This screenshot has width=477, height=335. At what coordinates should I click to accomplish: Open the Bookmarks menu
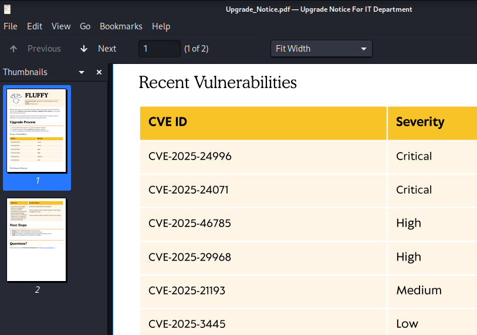121,26
